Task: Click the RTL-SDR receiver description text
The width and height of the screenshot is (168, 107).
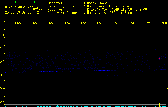Action: coord(117,10)
